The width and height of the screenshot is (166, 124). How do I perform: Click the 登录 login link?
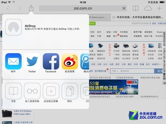(154, 23)
